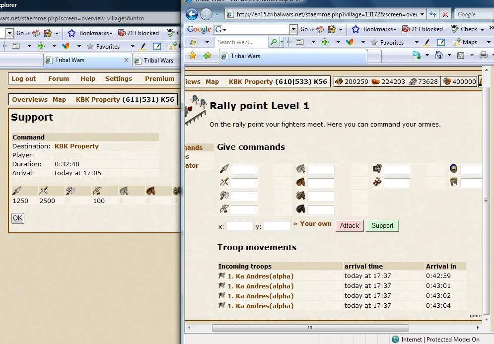The image size is (494, 344).
Task: Click the RSS feeds icon in right window
Action: pos(461,56)
